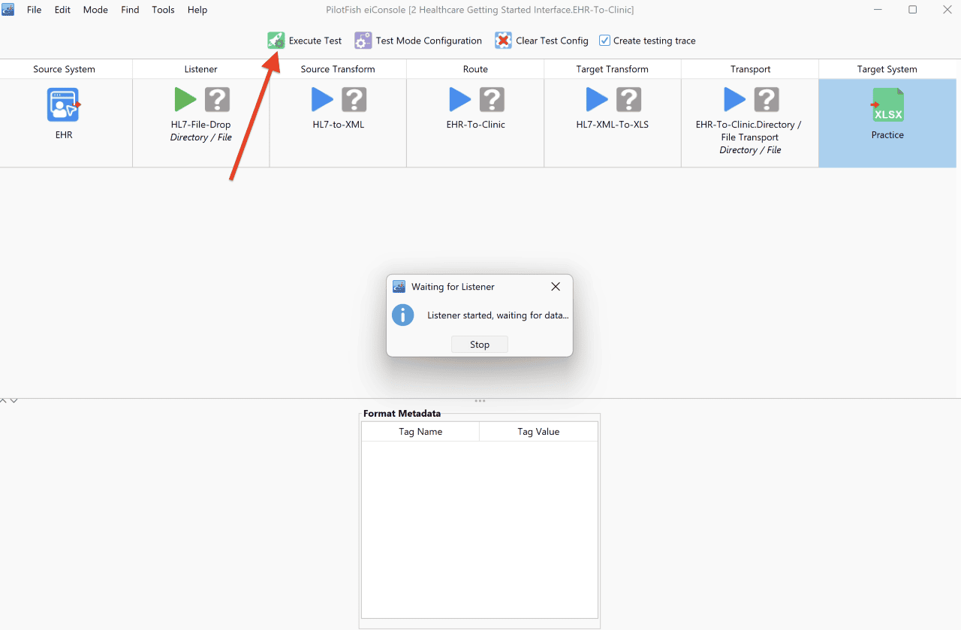Click the Execute Test label
961x630 pixels.
tap(315, 41)
